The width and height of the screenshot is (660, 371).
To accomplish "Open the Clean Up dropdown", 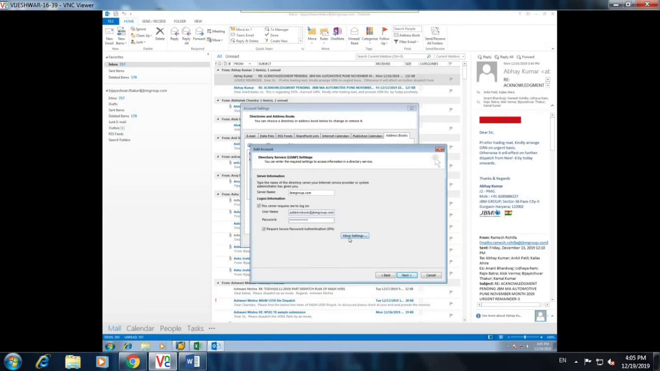I will [x=141, y=36].
